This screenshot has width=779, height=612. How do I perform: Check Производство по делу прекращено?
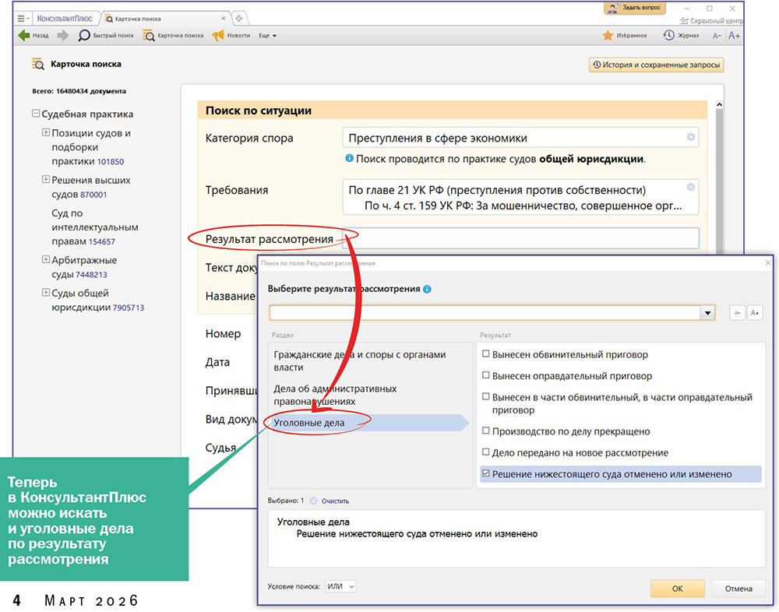[486, 431]
